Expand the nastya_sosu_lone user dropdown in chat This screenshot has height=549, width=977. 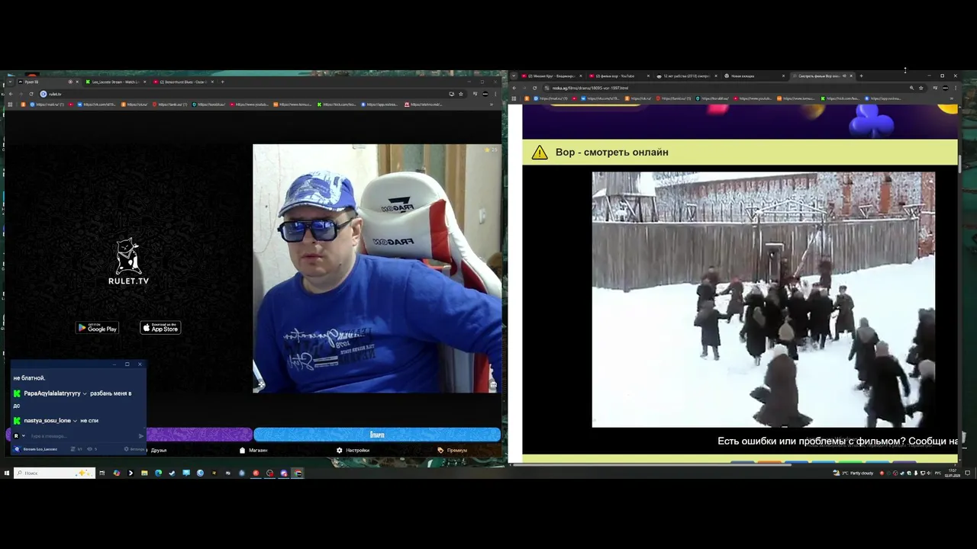click(75, 420)
